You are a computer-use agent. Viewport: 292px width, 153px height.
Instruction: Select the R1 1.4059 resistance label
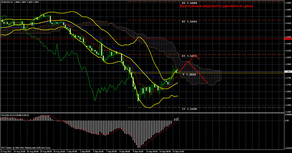[189, 56]
